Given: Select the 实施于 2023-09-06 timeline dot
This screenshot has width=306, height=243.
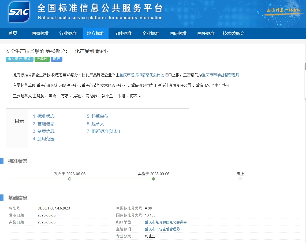Looking at the screenshot, I should coord(153,179).
